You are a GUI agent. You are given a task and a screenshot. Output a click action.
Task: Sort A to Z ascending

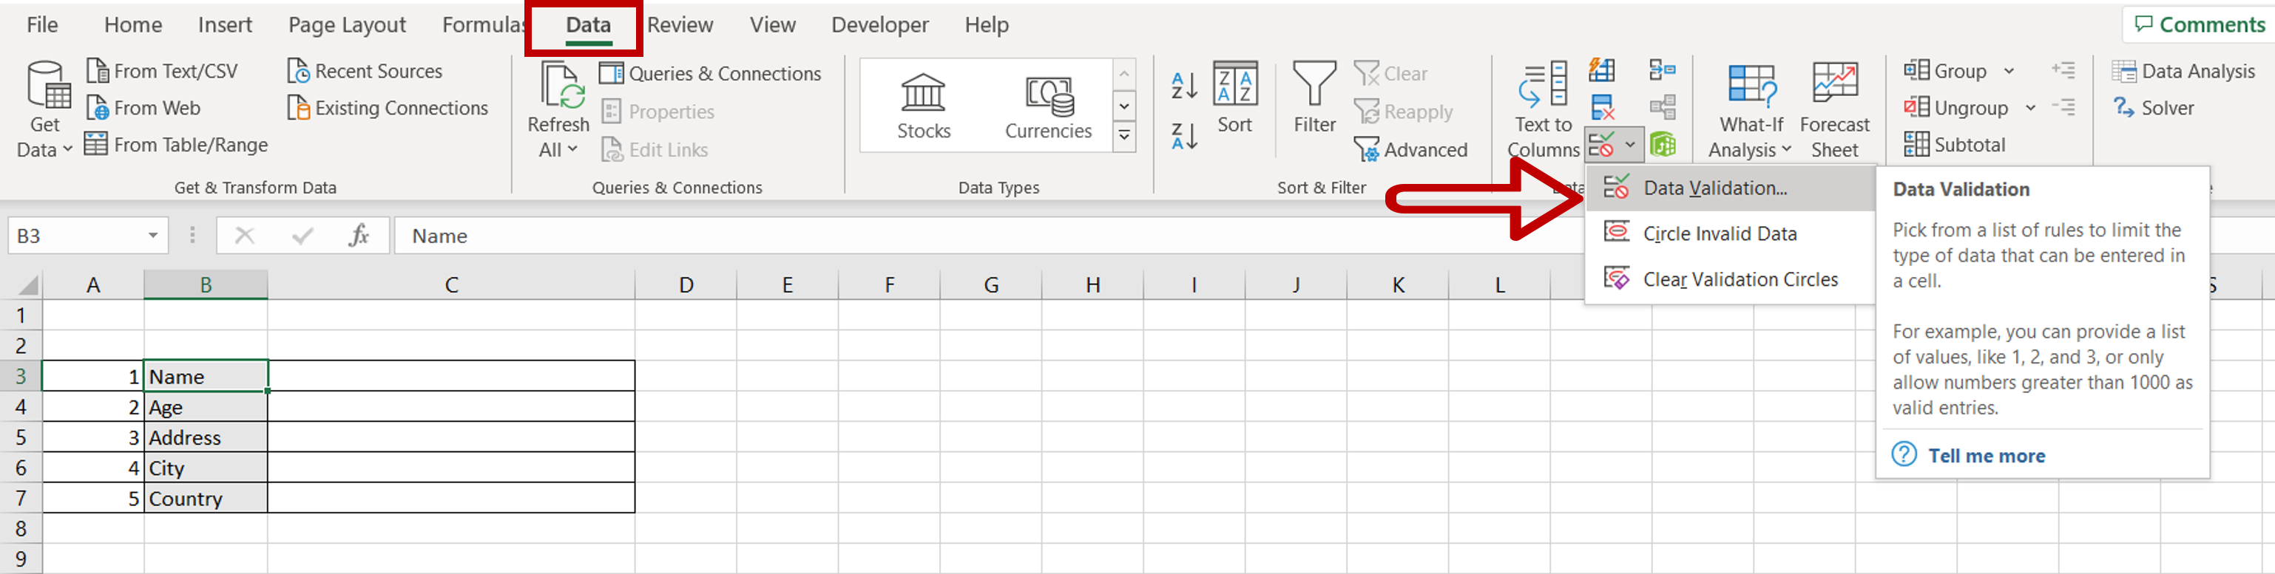pos(1184,86)
